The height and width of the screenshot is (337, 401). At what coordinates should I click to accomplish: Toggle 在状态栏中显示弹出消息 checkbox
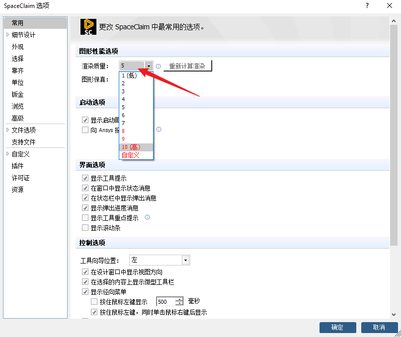(85, 198)
